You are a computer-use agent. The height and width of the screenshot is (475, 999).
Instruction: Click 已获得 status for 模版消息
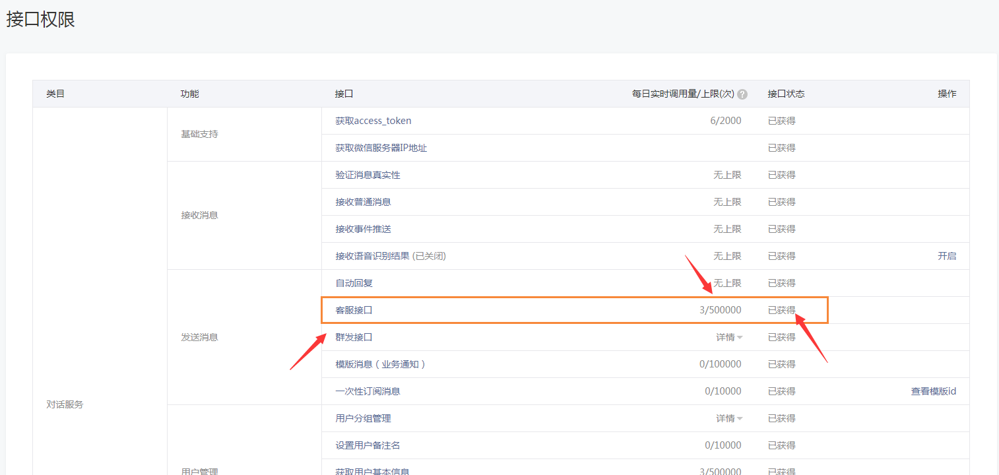click(x=782, y=364)
